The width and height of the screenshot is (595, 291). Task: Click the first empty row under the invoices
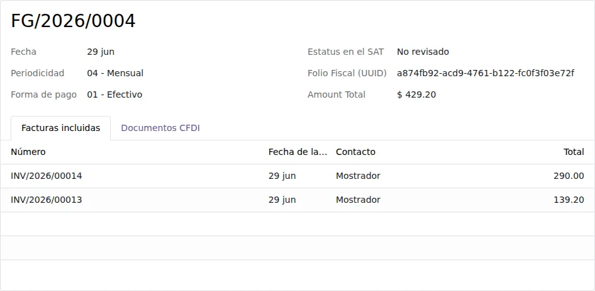click(x=297, y=224)
